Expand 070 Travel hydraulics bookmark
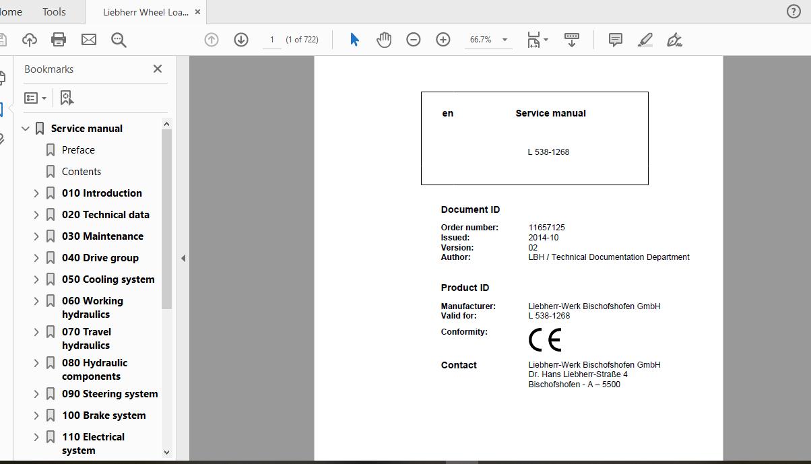This screenshot has height=464, width=811. click(x=36, y=331)
